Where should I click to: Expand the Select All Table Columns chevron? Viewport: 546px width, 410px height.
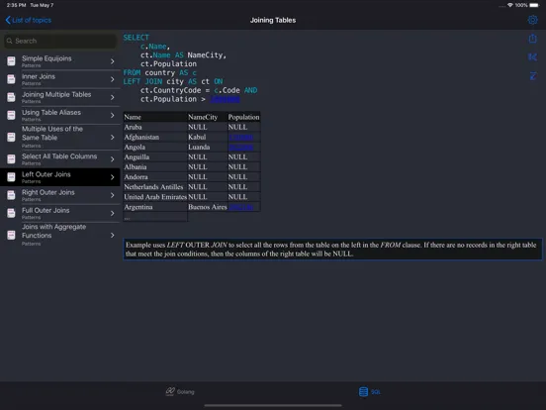pyautogui.click(x=112, y=159)
